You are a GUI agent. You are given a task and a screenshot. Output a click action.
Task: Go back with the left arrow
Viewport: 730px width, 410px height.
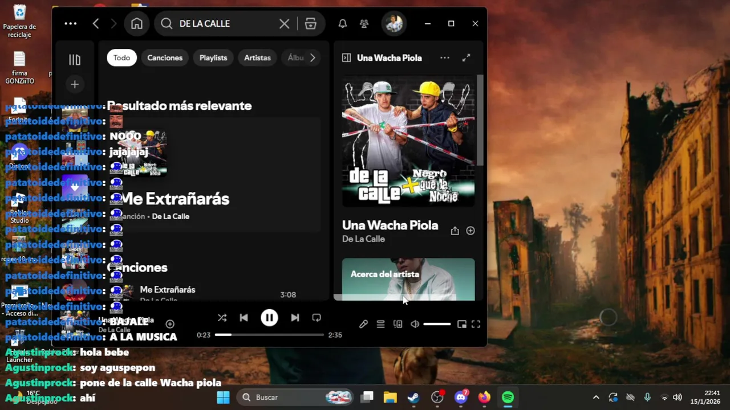[96, 23]
